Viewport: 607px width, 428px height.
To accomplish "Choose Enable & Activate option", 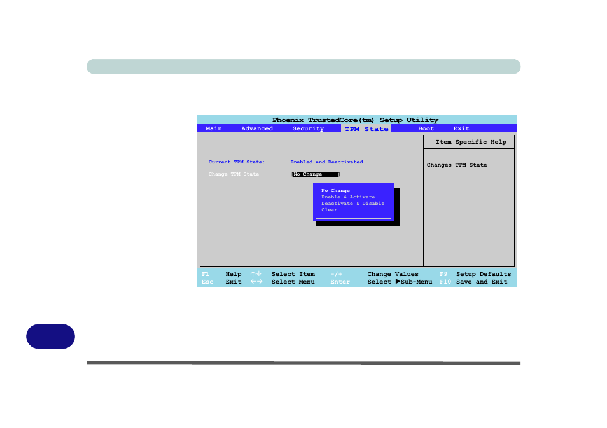I will (x=348, y=197).
